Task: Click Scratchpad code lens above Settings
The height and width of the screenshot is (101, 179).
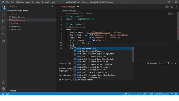Action: (89, 14)
